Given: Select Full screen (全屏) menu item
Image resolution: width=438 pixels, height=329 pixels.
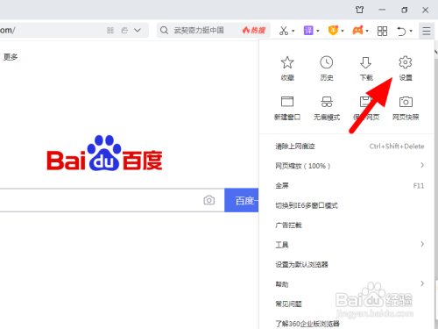Looking at the screenshot, I should (x=347, y=186).
